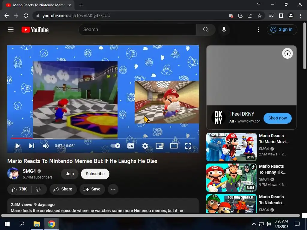Open the blocked content camera icon in omnibox
307x230 pixels.
click(231, 16)
